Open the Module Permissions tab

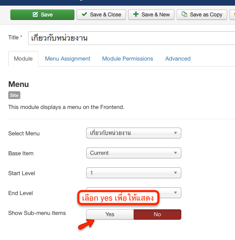coord(128,59)
